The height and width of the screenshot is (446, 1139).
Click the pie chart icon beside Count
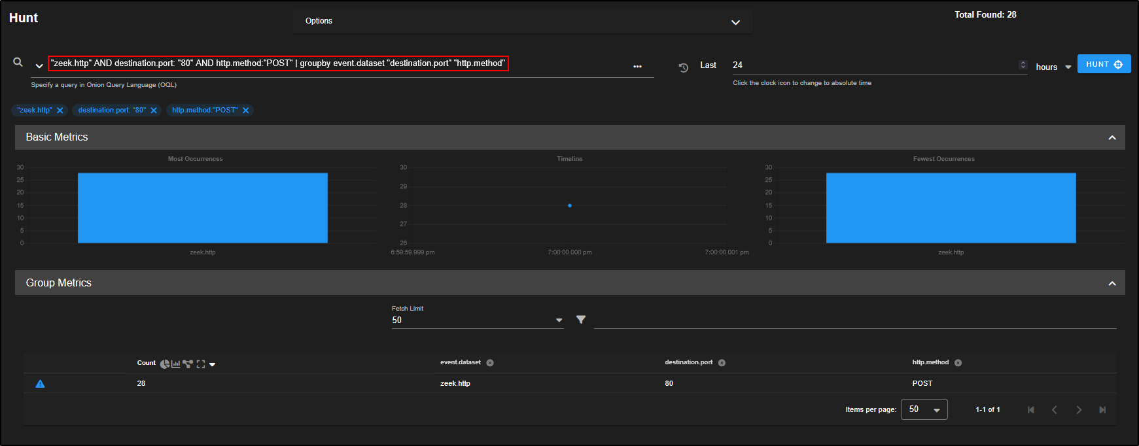pos(164,364)
